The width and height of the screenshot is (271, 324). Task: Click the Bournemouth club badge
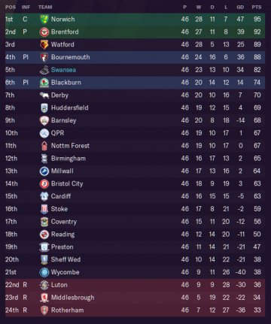coord(44,57)
